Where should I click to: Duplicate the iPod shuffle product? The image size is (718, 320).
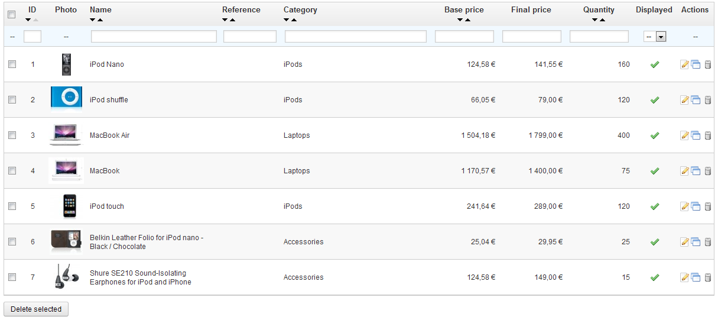click(x=696, y=100)
